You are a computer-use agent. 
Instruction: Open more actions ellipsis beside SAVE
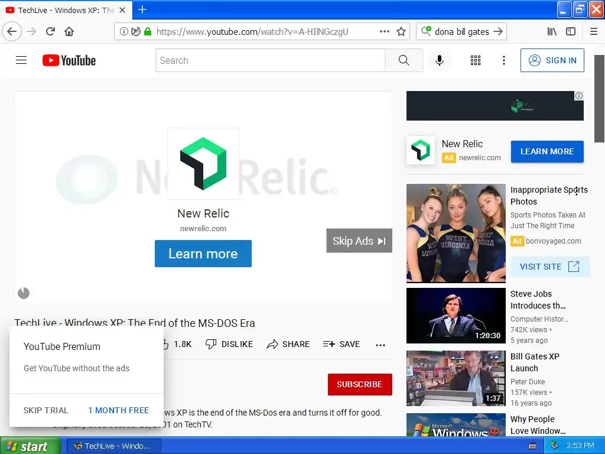380,345
